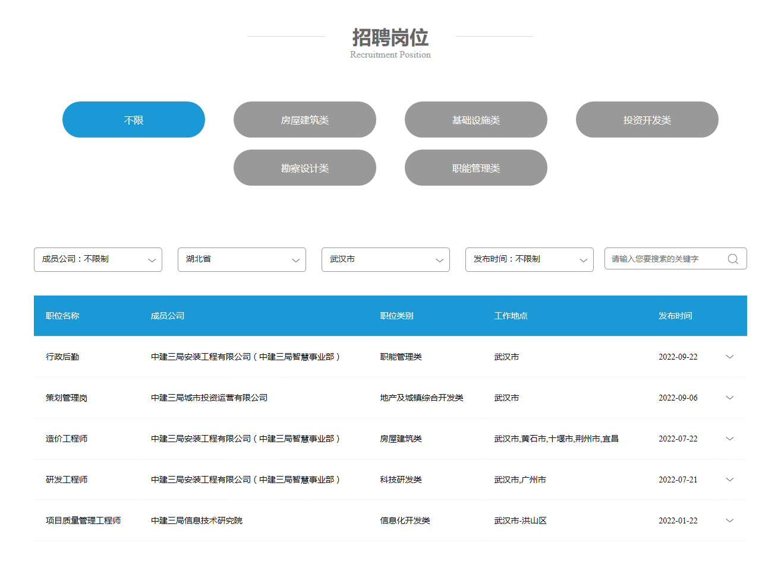781x562 pixels.
Task: Click the date 2022-09-06
Action: (678, 398)
